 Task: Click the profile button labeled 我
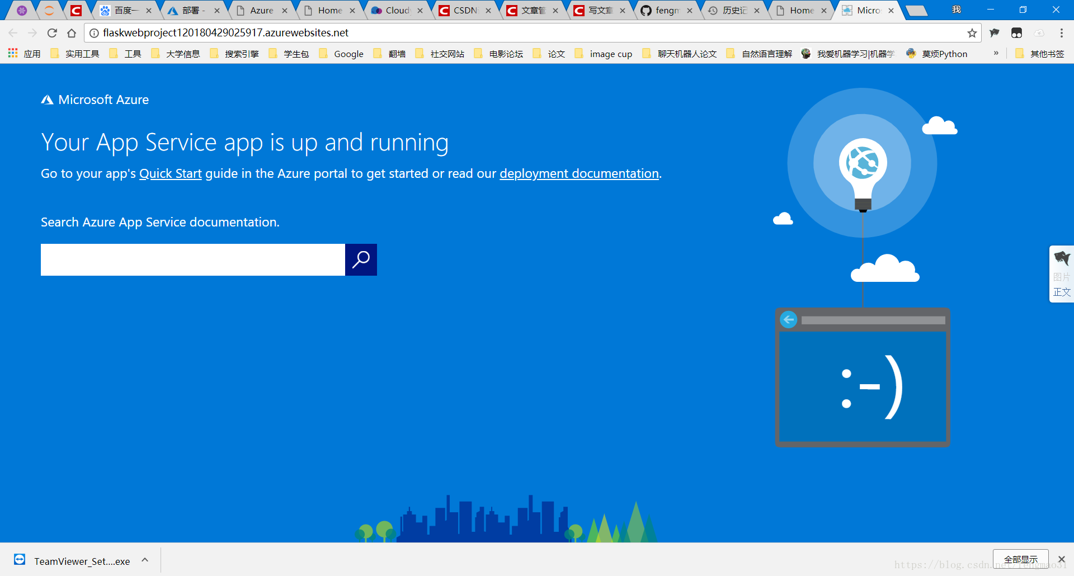point(957,10)
